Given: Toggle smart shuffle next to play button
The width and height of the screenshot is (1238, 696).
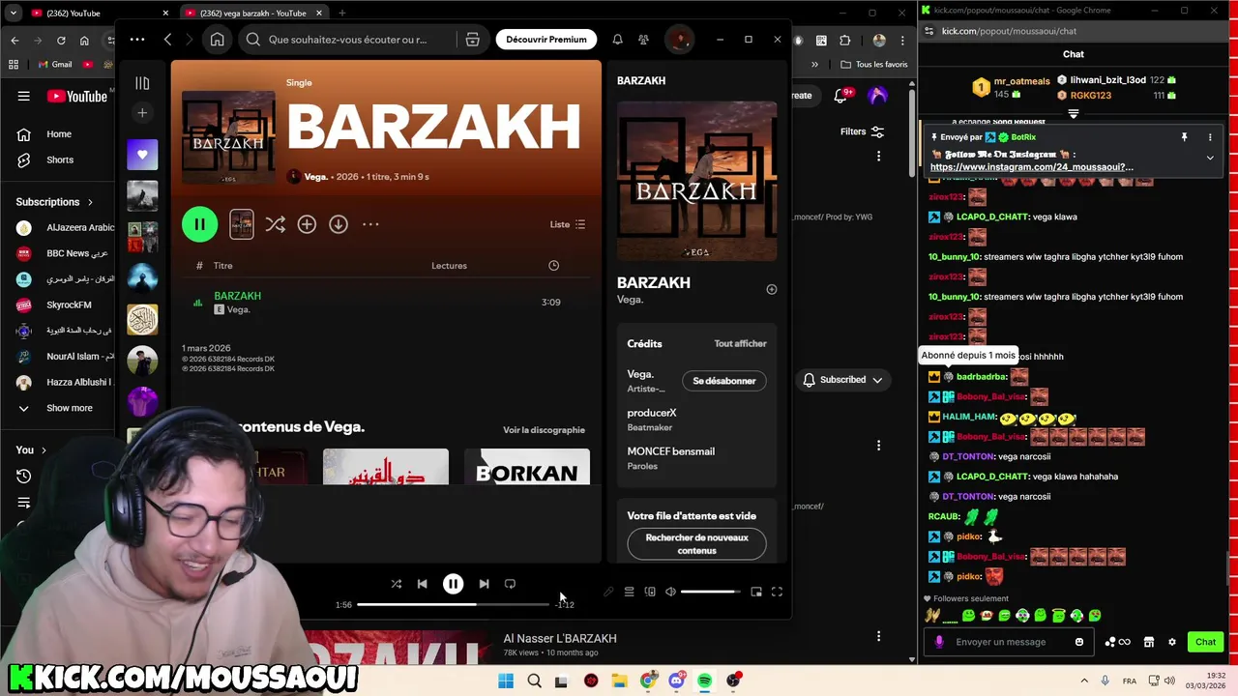Looking at the screenshot, I should (x=275, y=224).
